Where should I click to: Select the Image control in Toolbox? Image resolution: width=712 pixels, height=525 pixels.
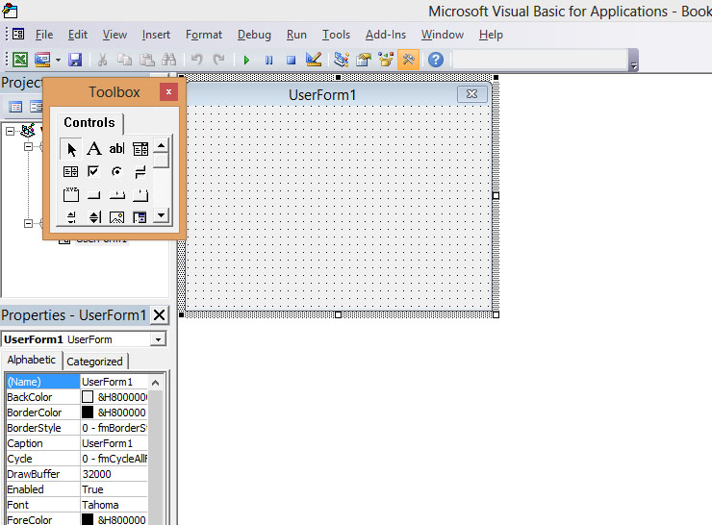coord(116,217)
